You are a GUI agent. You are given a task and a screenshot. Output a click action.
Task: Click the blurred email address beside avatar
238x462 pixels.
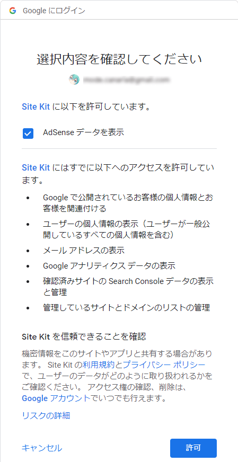(x=127, y=79)
